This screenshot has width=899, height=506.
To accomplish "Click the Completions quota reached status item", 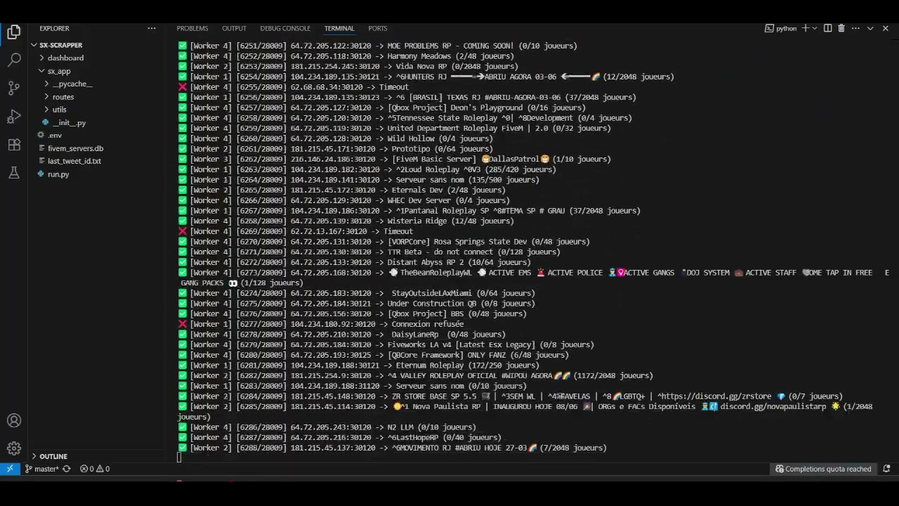I will (x=823, y=469).
